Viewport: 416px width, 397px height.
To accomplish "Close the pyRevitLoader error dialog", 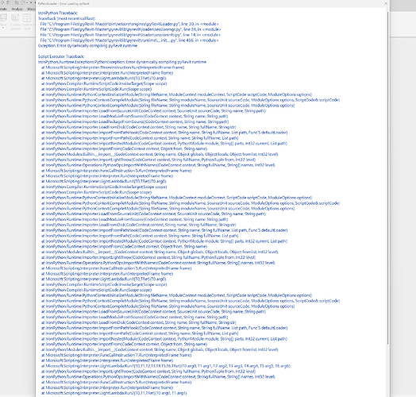I will click(x=386, y=3).
